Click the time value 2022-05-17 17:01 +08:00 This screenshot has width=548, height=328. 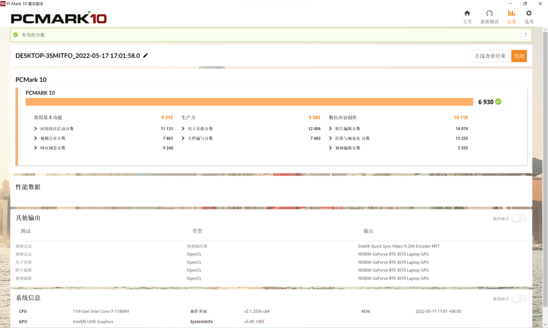click(x=438, y=311)
